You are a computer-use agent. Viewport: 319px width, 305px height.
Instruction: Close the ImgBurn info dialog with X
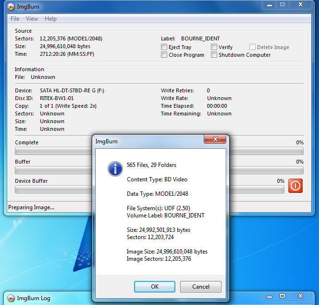click(215, 139)
